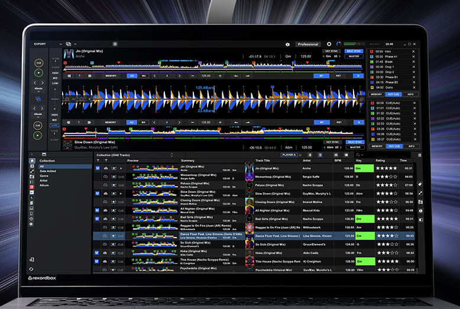Set deck A as MASTER
460x309 pixels.
(x=354, y=56)
